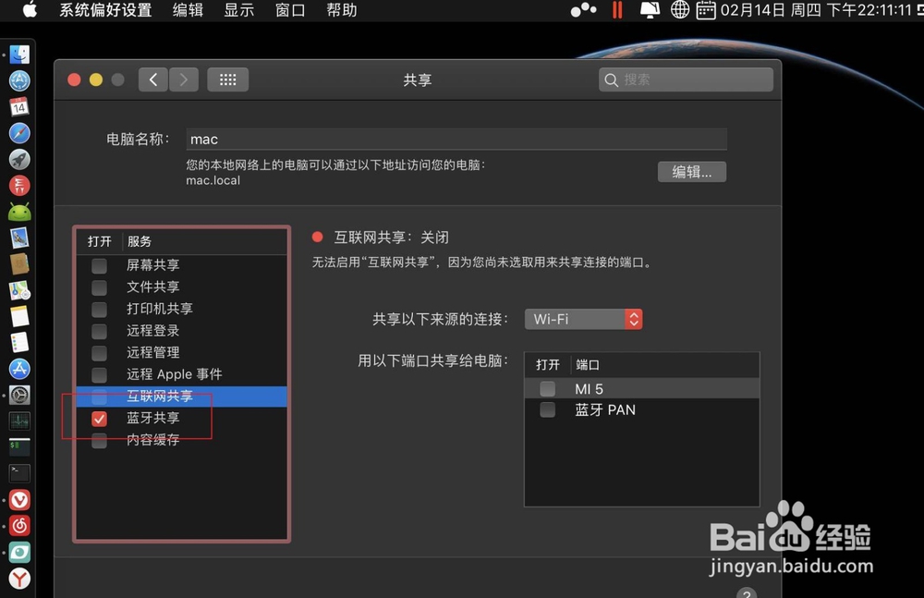Click the 编辑… button

691,171
